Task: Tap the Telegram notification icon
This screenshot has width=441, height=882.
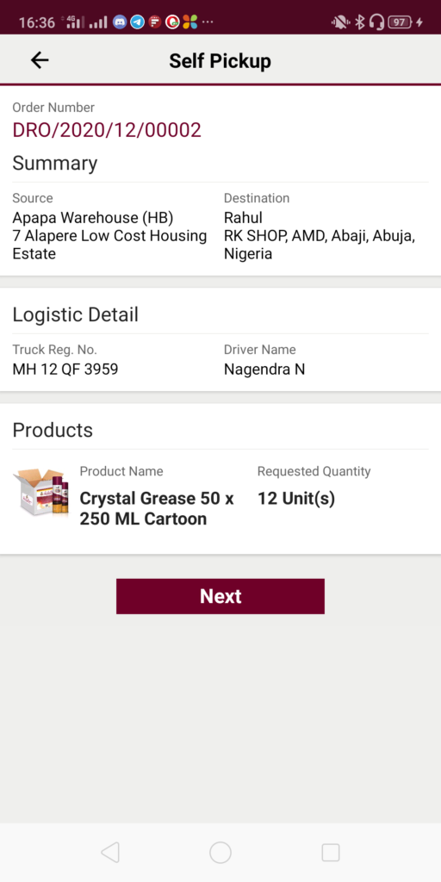Action: click(x=137, y=22)
